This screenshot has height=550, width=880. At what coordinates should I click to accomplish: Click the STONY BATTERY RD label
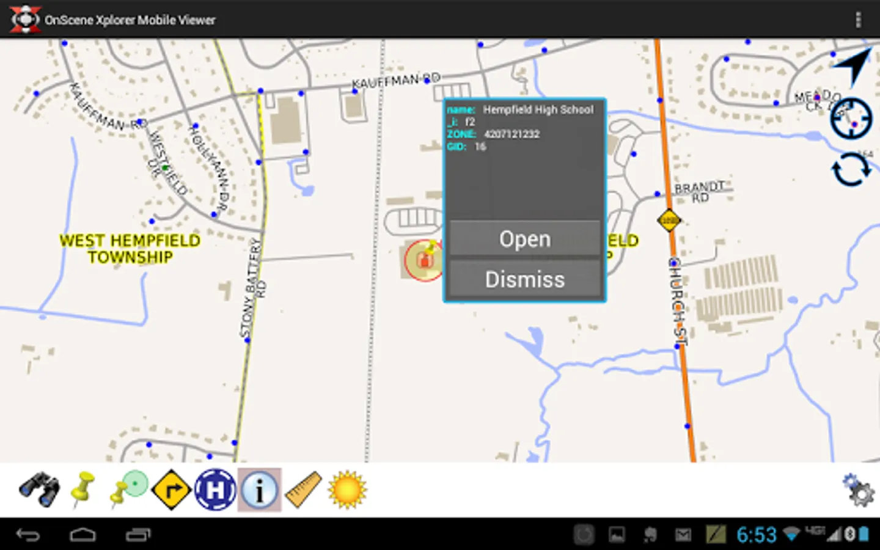point(253,288)
